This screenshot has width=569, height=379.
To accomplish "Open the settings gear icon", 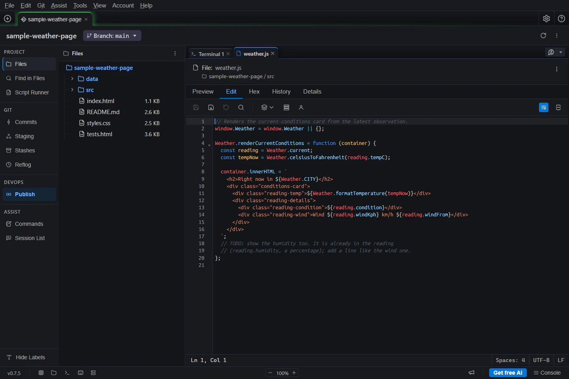I will [546, 19].
